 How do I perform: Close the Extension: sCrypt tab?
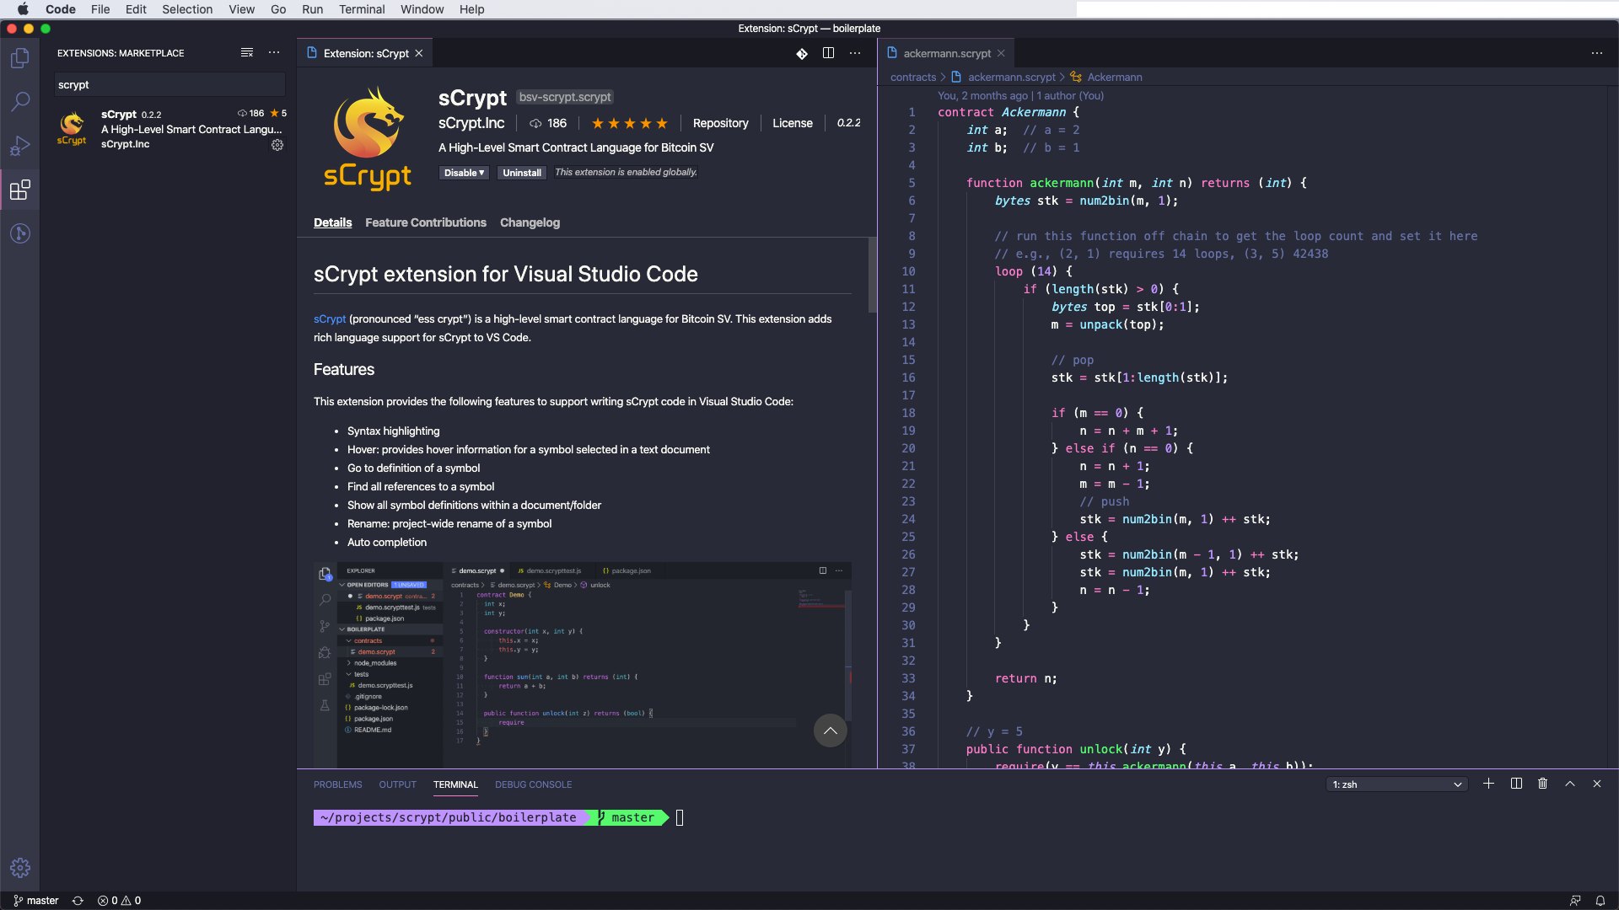click(419, 53)
